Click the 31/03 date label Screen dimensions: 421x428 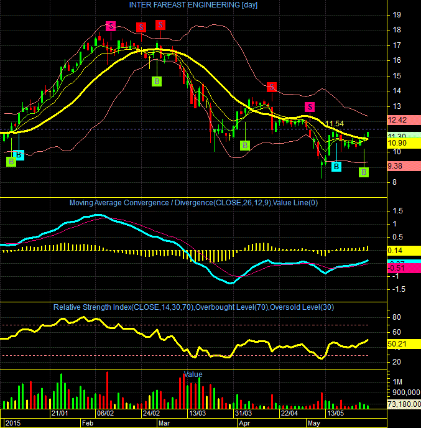(x=243, y=413)
